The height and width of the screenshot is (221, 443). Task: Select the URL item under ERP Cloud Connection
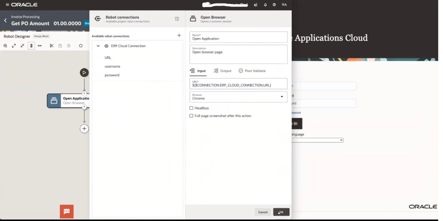click(x=108, y=57)
